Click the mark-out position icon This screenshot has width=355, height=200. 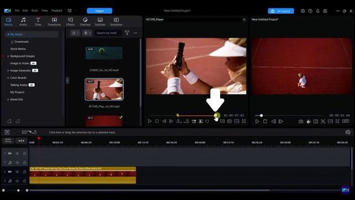pyautogui.click(x=186, y=121)
